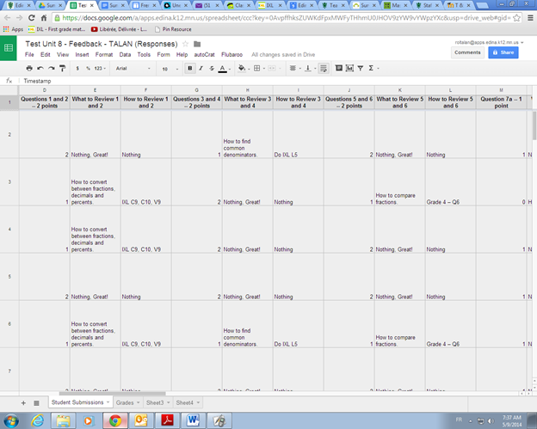Viewport: 537px width, 429px height.
Task: Open the Chrome menu icon
Action: click(530, 18)
